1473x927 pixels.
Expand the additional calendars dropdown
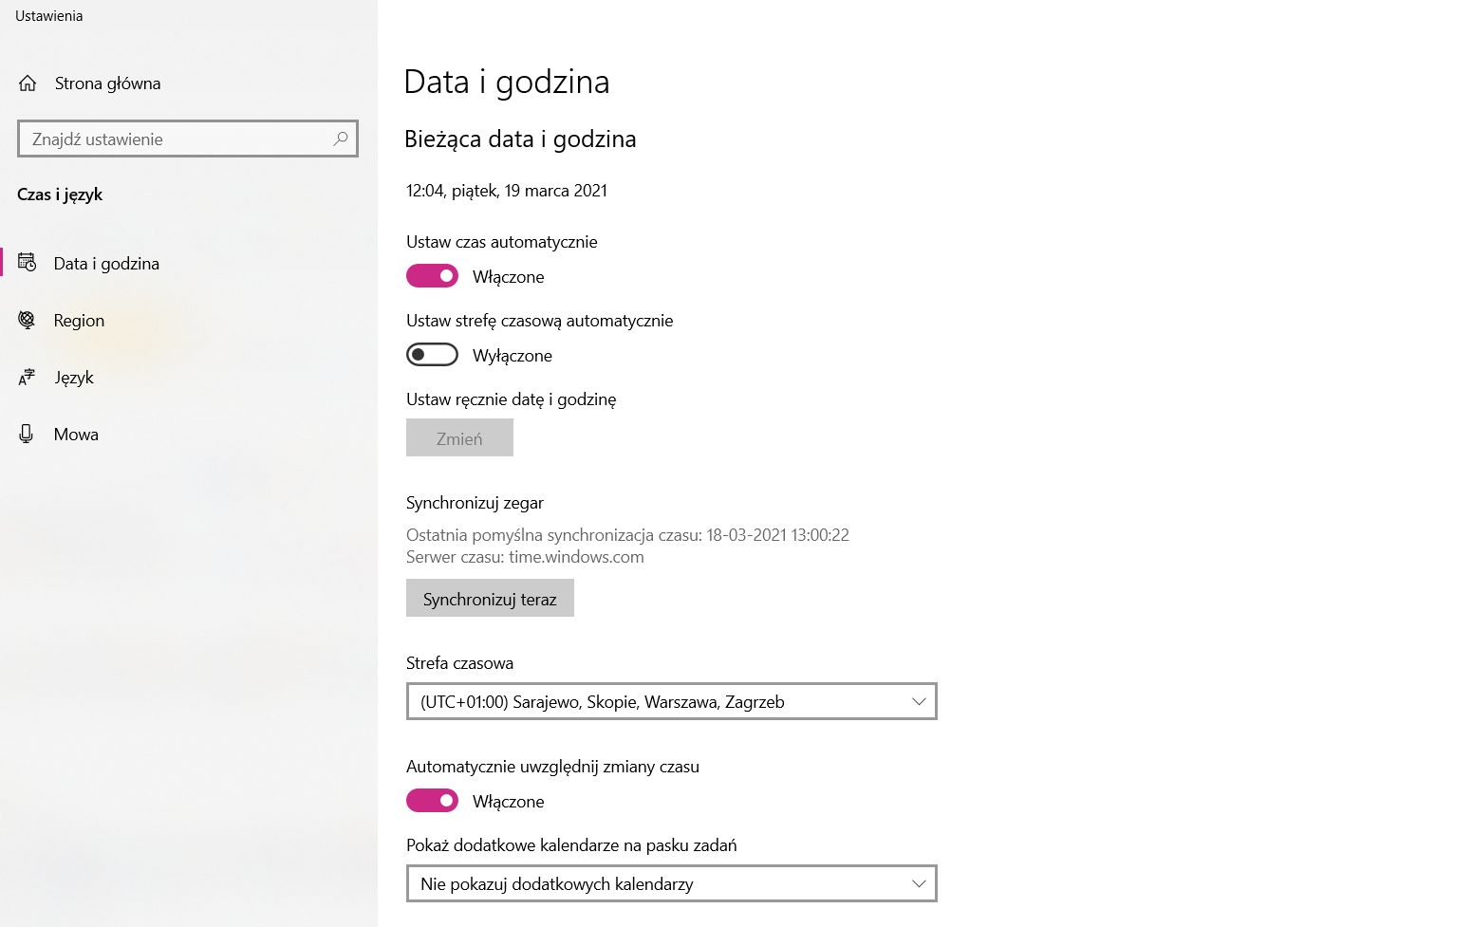coord(671,883)
